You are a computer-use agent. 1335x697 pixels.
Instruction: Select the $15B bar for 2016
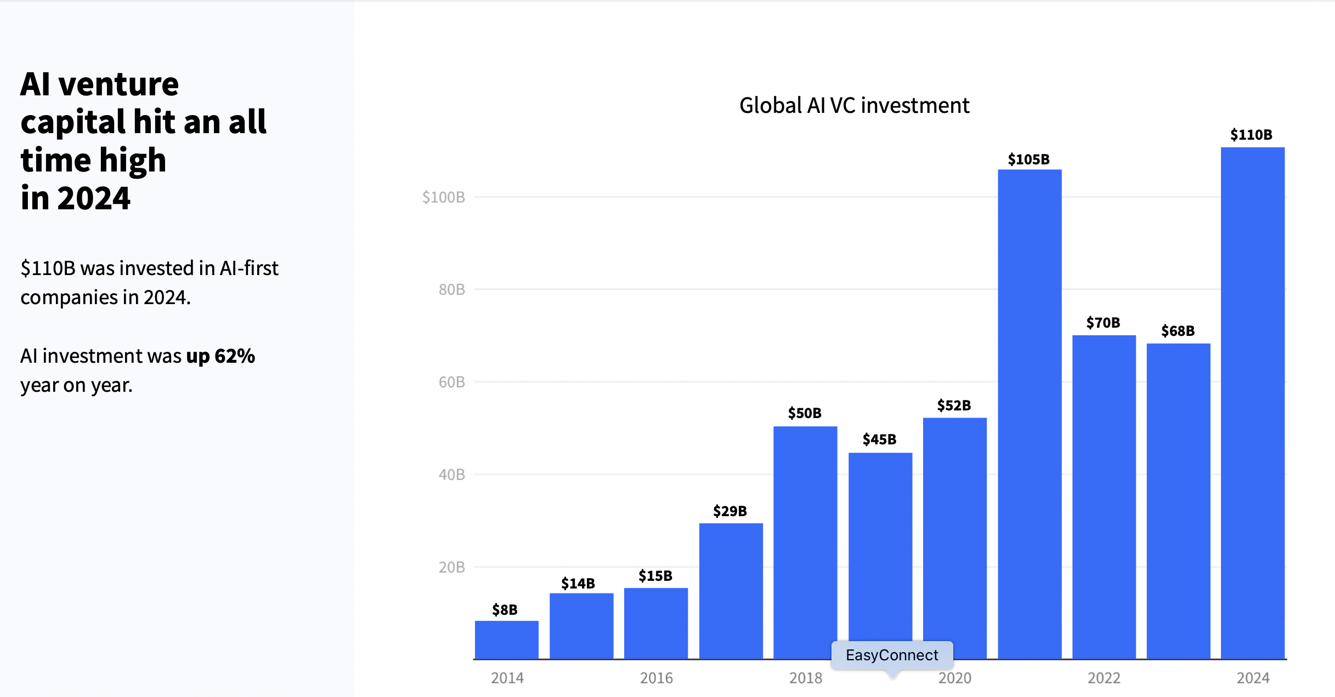click(x=656, y=623)
